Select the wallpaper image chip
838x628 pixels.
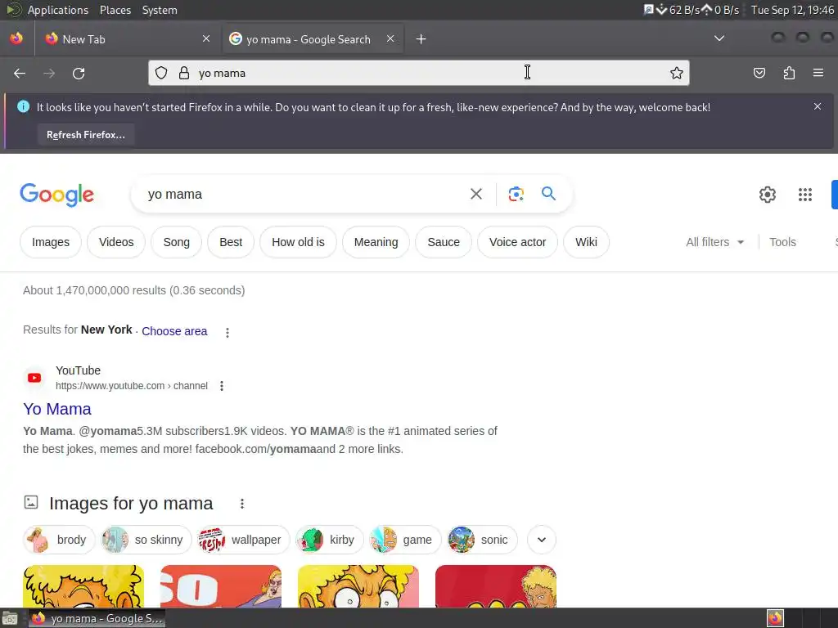click(x=242, y=540)
